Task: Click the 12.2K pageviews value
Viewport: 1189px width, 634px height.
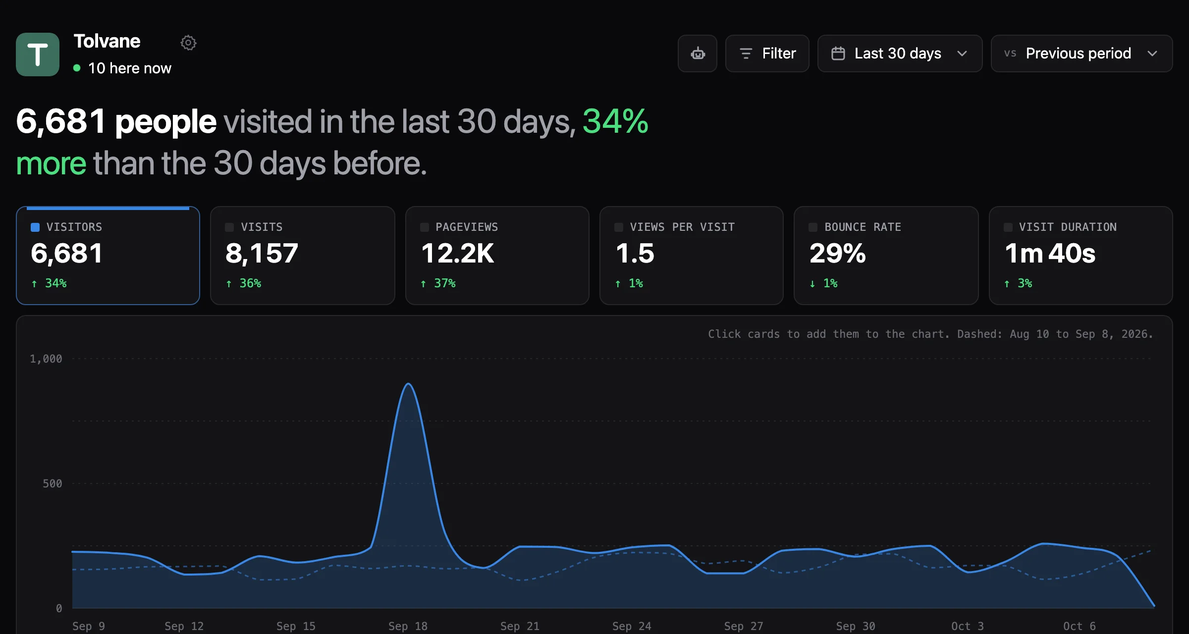Action: [x=458, y=254]
